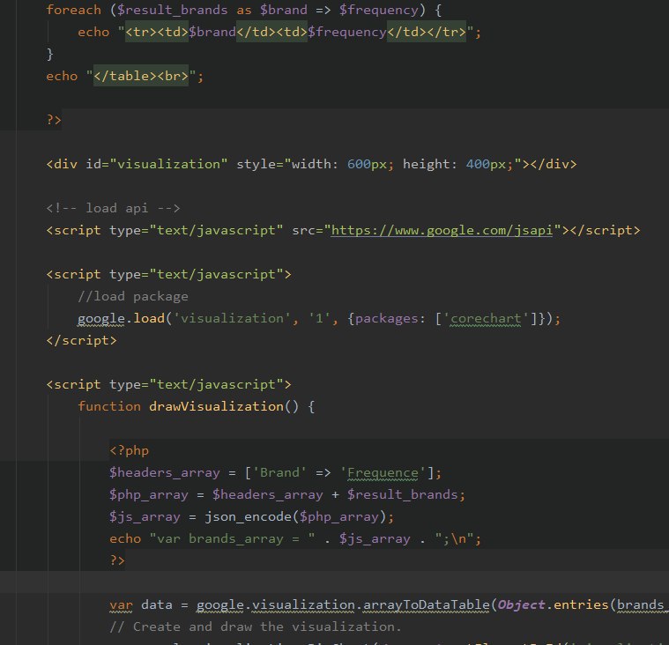Click the 'Brand' string key

(x=279, y=472)
